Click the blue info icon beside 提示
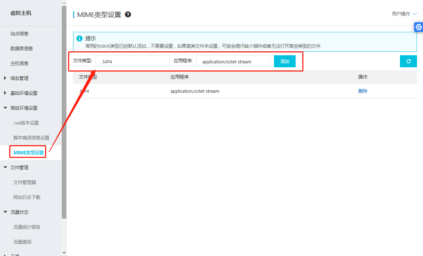The width and height of the screenshot is (423, 256). coord(79,38)
